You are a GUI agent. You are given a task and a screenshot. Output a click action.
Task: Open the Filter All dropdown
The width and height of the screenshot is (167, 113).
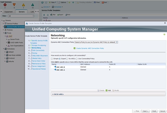pos(21,16)
